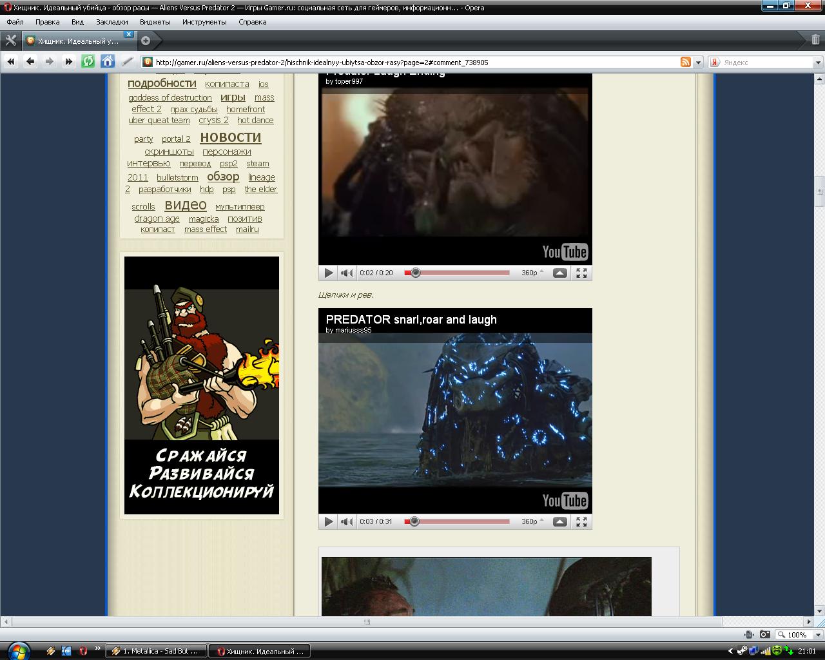Go forward to the next page
Image resolution: width=825 pixels, height=660 pixels.
(50, 62)
